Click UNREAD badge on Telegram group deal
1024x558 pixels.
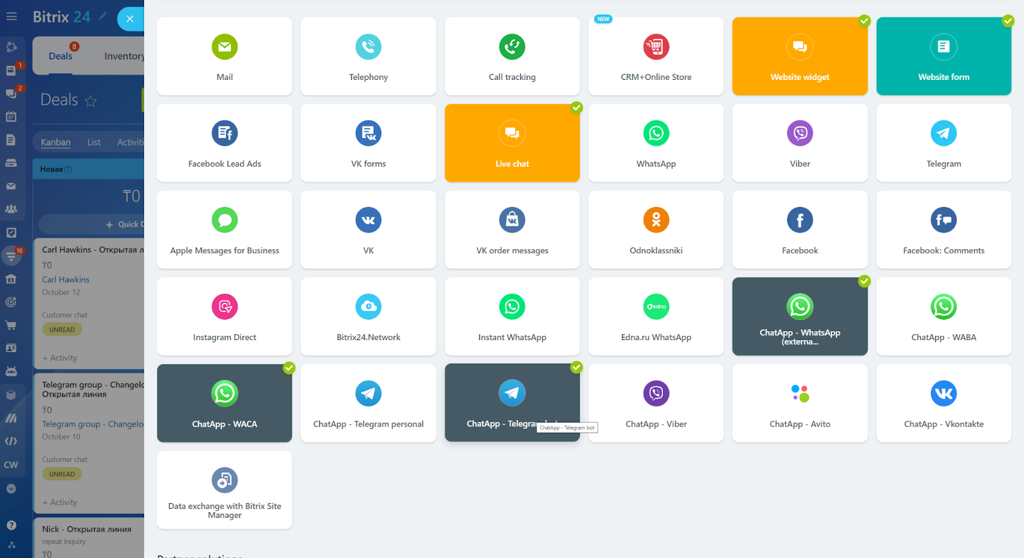(x=62, y=474)
